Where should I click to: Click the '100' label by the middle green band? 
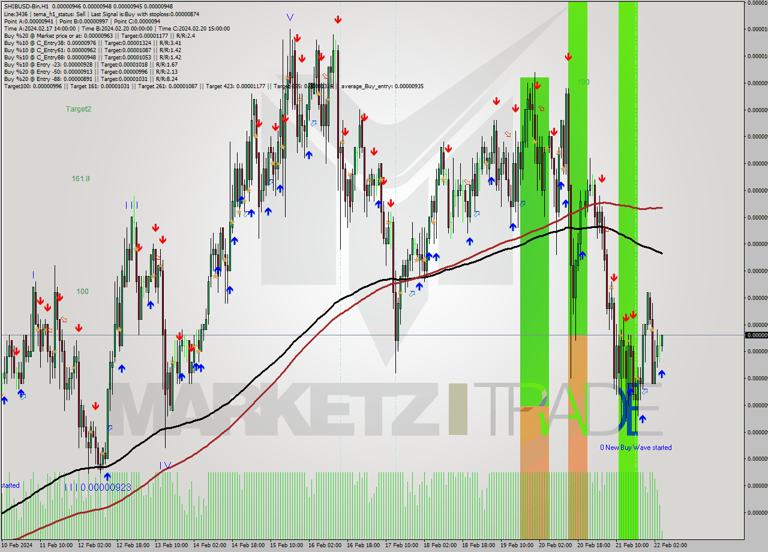click(x=583, y=82)
